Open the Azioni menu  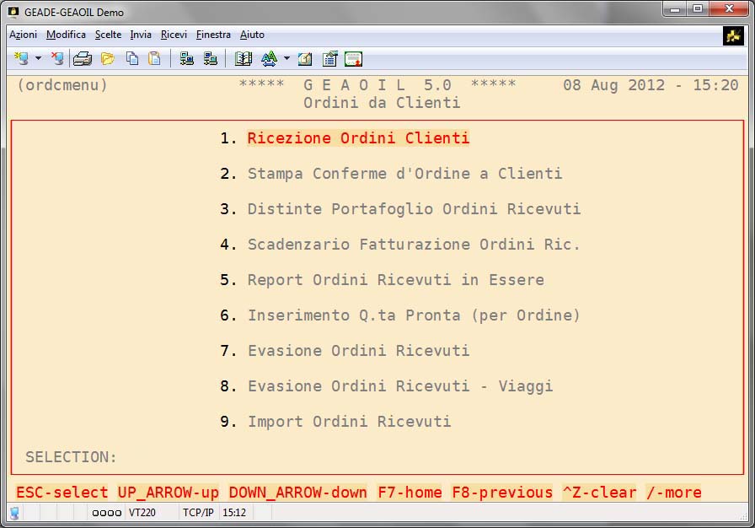23,35
